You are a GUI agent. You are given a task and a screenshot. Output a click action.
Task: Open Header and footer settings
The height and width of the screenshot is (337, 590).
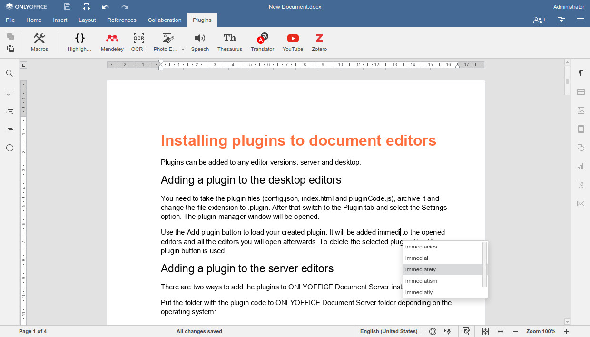click(x=581, y=129)
